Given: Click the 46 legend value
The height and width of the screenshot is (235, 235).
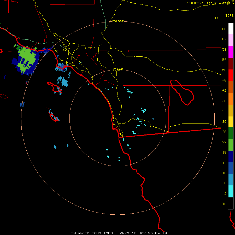Looking at the screenshot, I should 224,80.
